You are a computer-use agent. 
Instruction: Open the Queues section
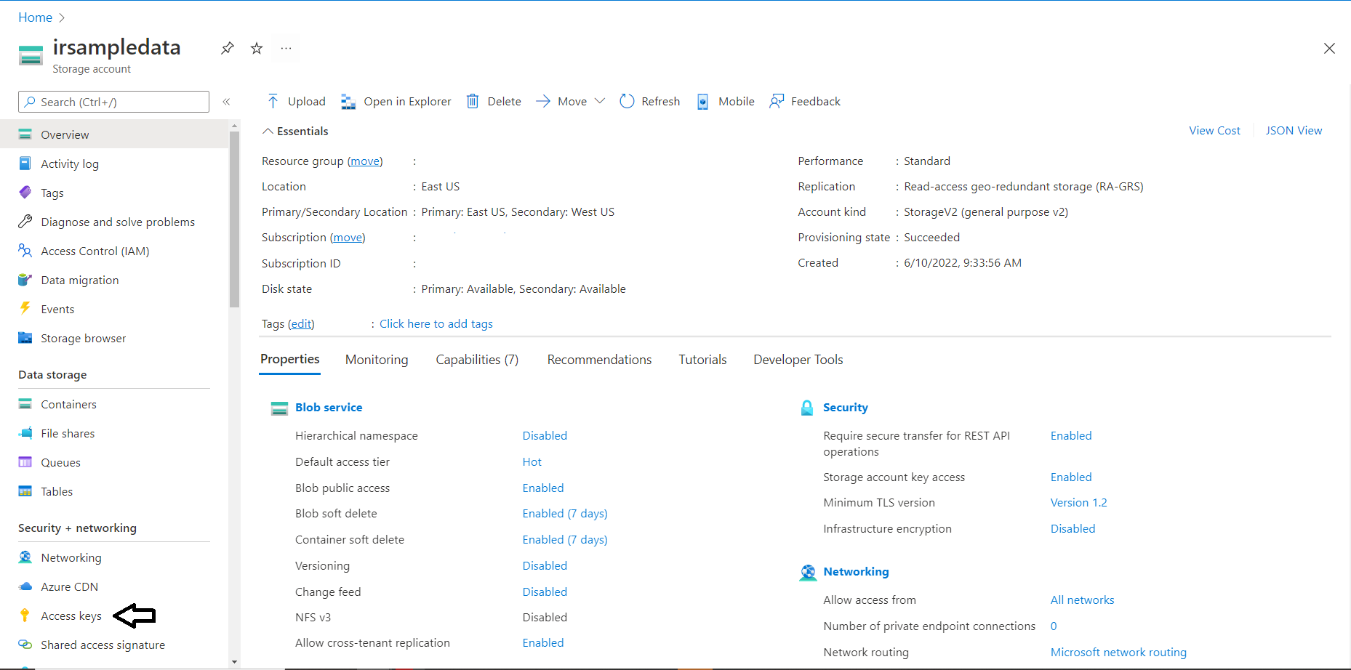pos(60,462)
